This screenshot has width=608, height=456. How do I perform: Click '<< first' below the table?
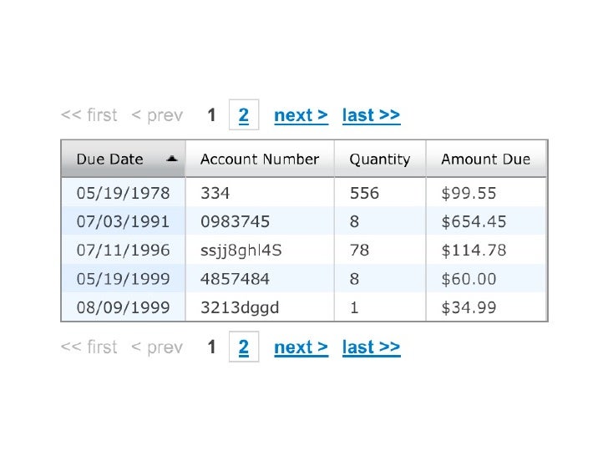coord(89,347)
